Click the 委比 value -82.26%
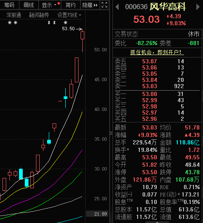The image size is (203, 223). pyautogui.click(x=146, y=43)
